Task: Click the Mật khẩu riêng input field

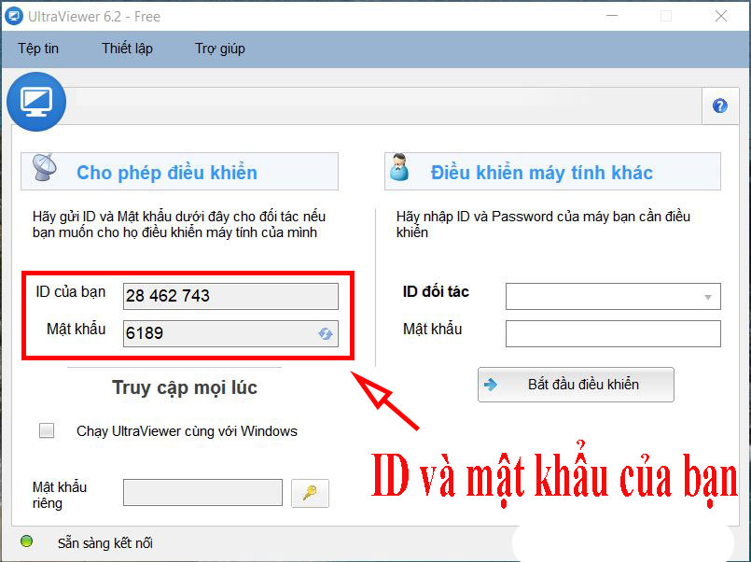Action: coord(202,492)
